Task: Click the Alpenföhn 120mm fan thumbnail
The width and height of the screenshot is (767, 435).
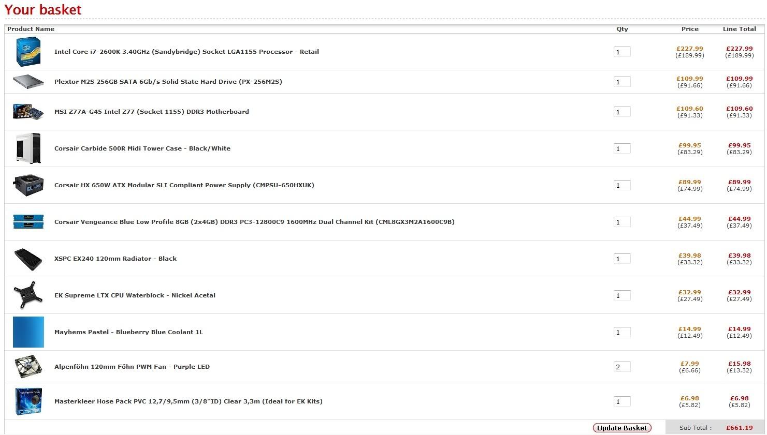Action: click(x=28, y=367)
